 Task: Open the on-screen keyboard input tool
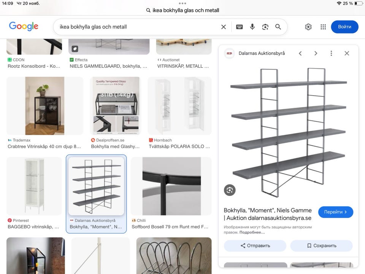click(x=239, y=27)
